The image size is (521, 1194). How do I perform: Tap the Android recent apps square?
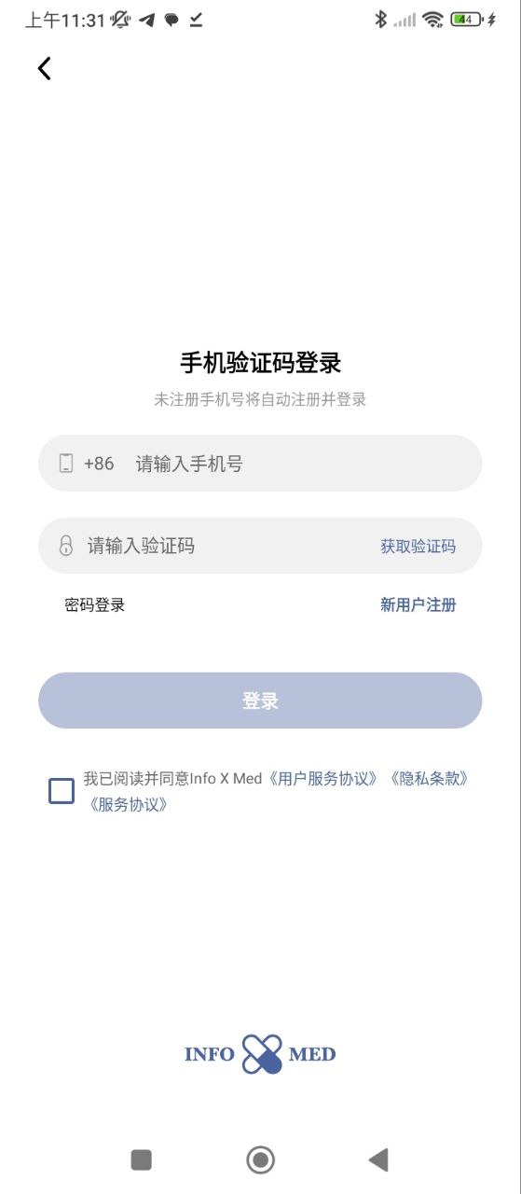coord(142,1159)
